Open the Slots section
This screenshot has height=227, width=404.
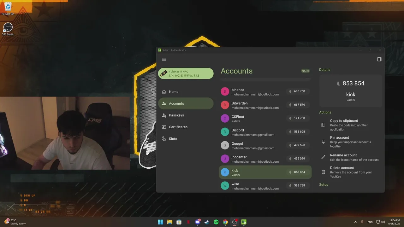click(x=186, y=139)
